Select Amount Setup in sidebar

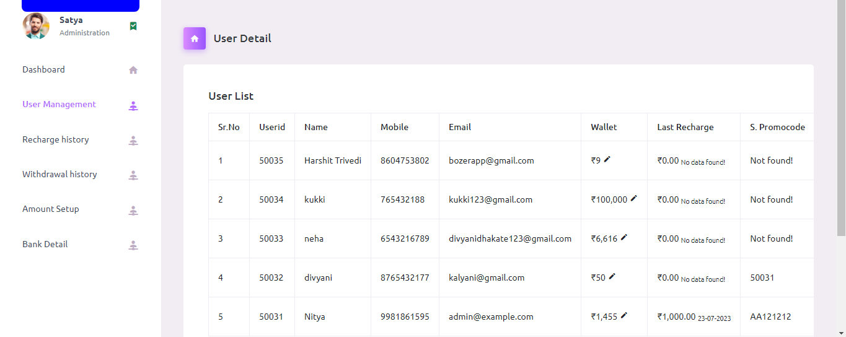click(50, 209)
